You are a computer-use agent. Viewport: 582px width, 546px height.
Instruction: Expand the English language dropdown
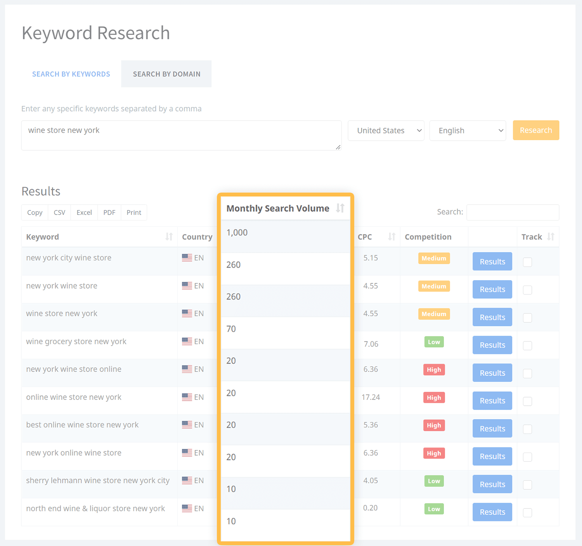pos(468,131)
